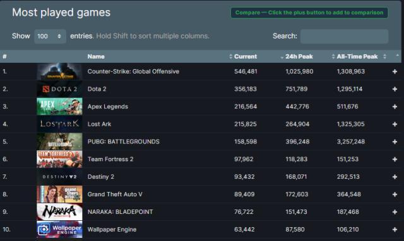The width and height of the screenshot is (404, 241).
Task: Select all-time peak value 3,257,248
Action: pyautogui.click(x=351, y=142)
